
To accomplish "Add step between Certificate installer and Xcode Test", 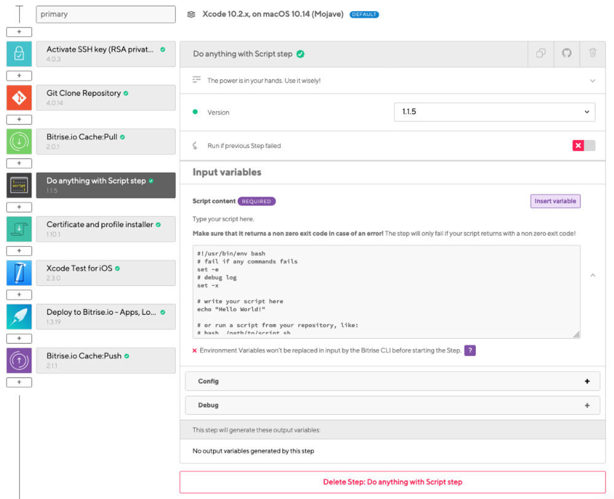I will [19, 251].
